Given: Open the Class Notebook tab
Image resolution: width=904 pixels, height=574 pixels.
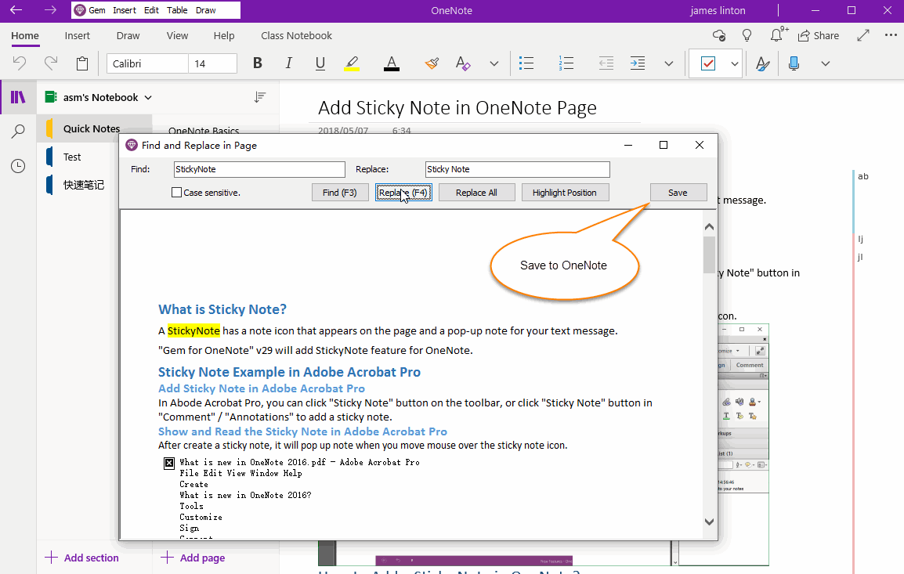Looking at the screenshot, I should [296, 36].
